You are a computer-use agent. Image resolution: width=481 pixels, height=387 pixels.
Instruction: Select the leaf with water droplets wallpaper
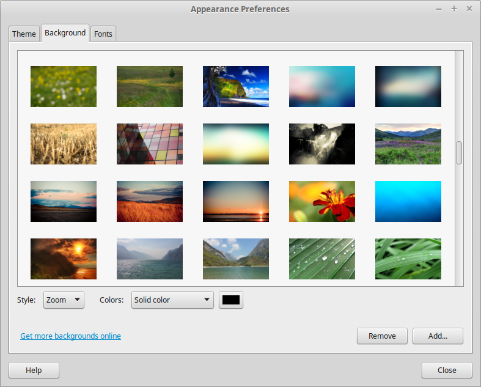click(322, 259)
